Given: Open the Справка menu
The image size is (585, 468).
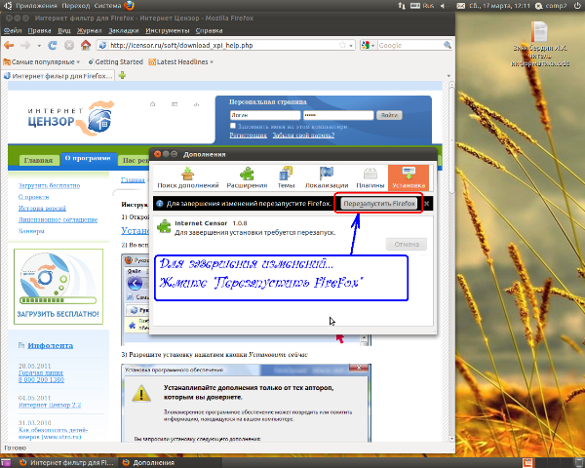Looking at the screenshot, I should (209, 30).
